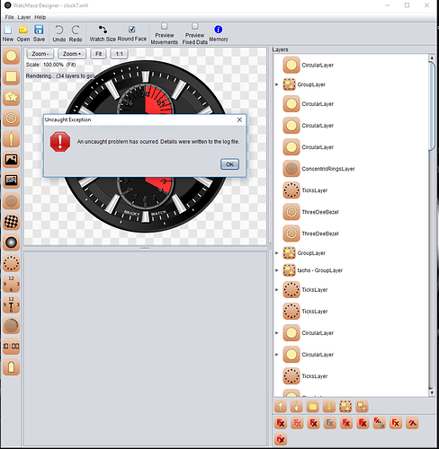
Task: Click OK in Uncaught Exception dialog
Action: point(229,164)
